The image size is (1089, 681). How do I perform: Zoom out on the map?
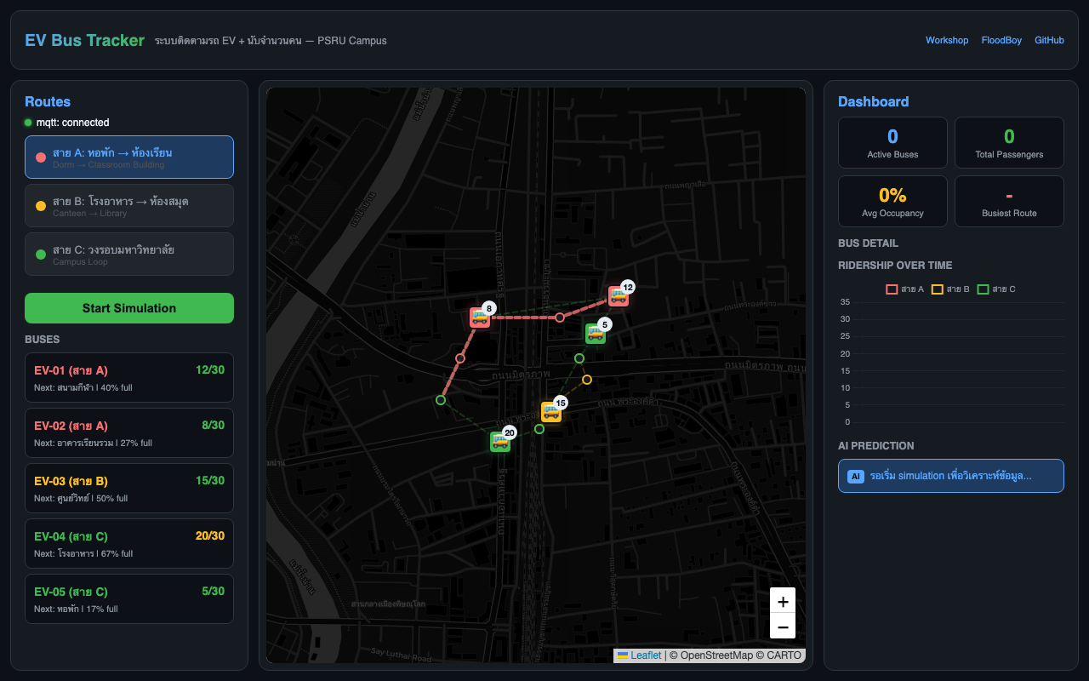click(782, 627)
